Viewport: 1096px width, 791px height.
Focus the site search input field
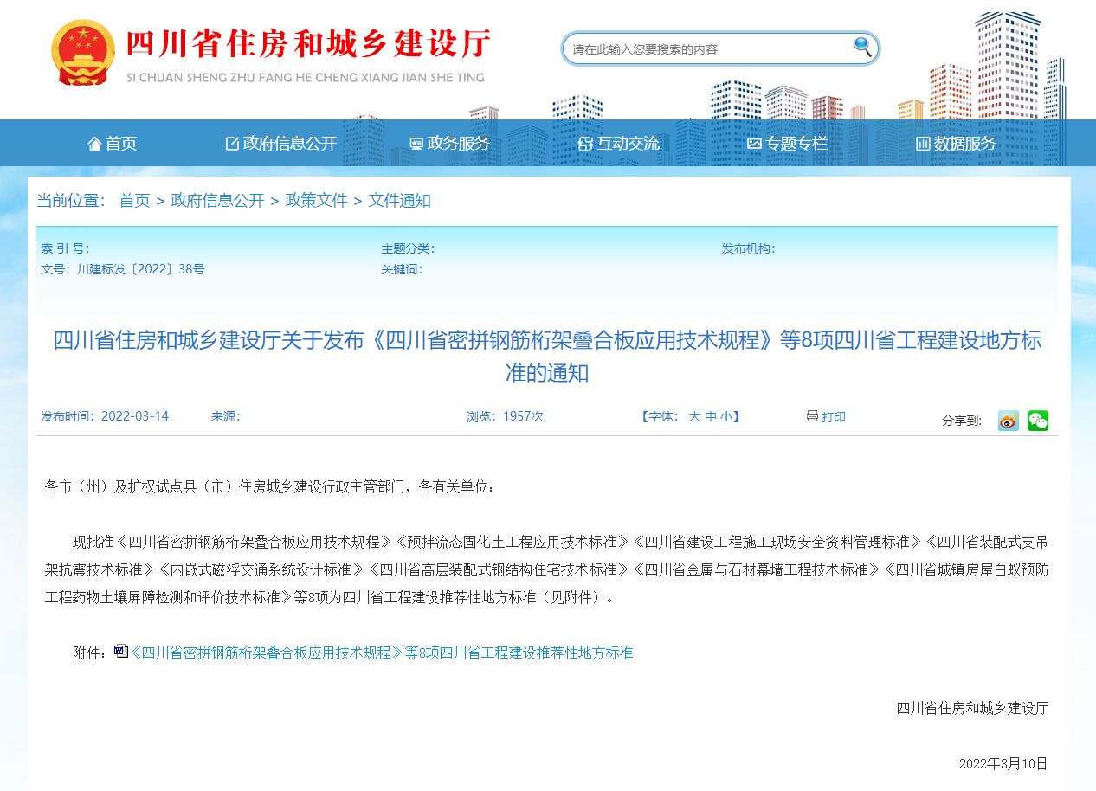click(x=710, y=49)
